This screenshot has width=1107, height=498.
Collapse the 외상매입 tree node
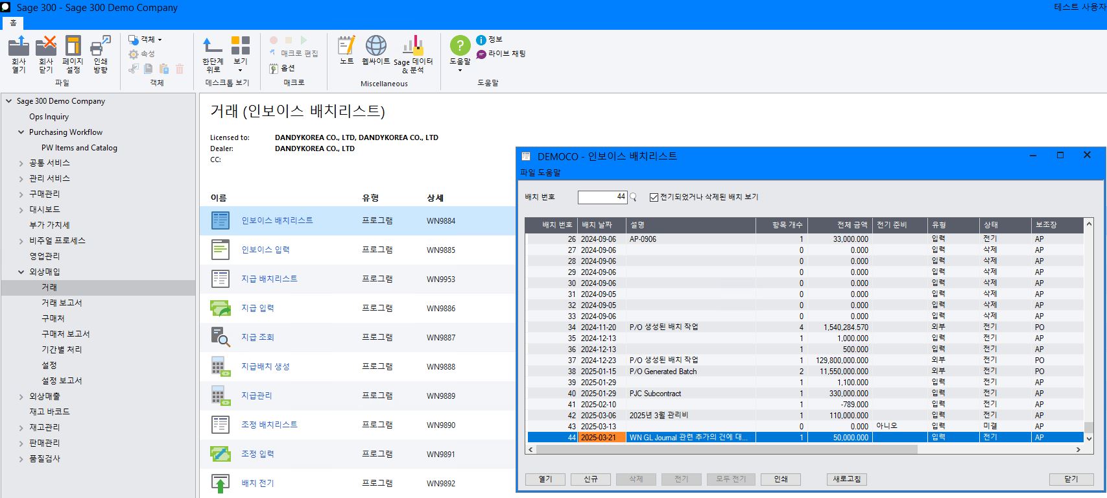pyautogui.click(x=21, y=272)
